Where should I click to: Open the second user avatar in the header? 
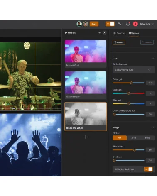pos(86,24)
